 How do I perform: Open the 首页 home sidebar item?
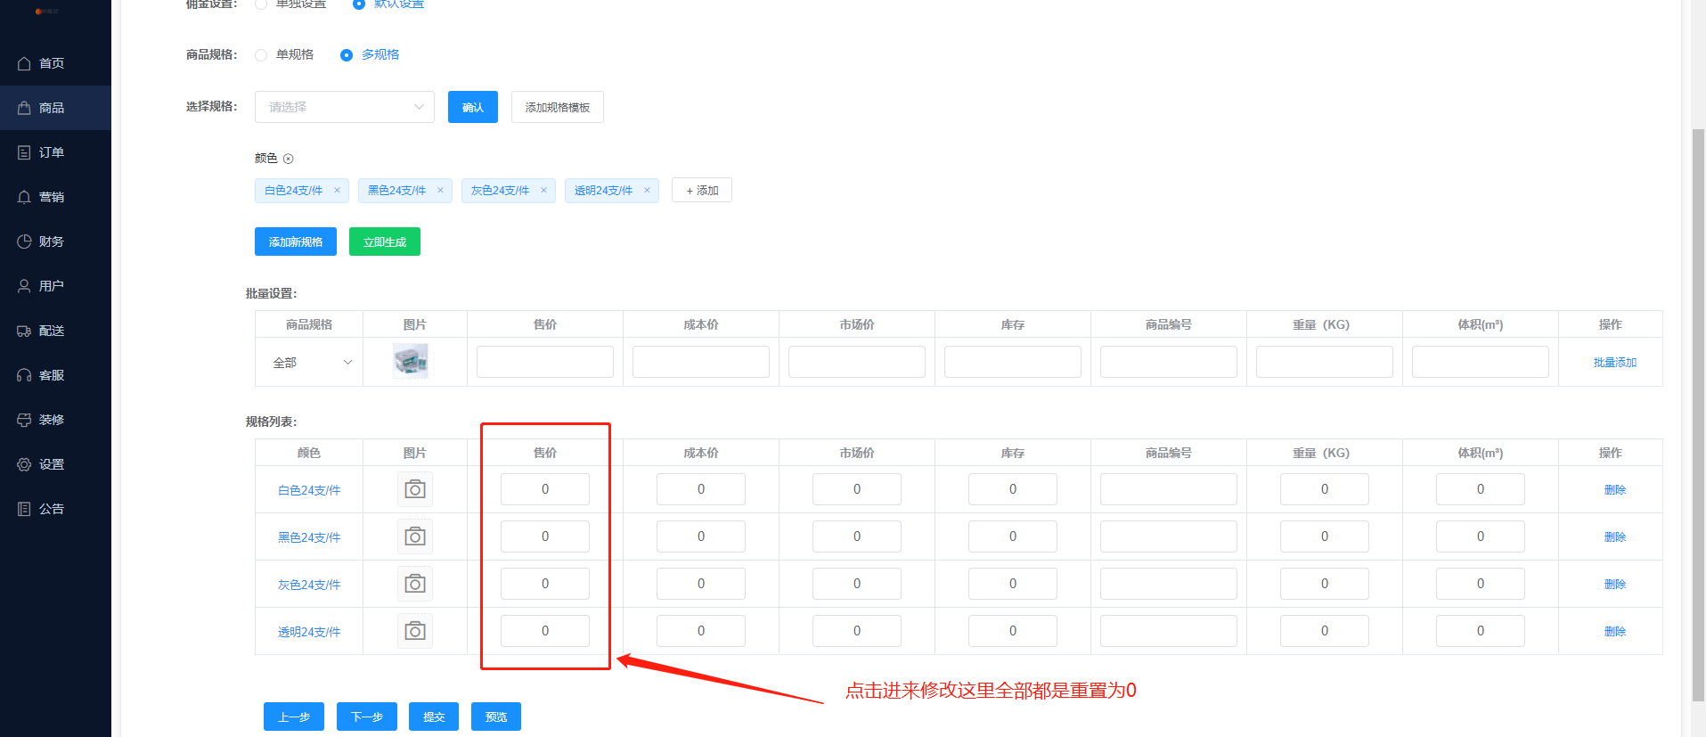pyautogui.click(x=55, y=63)
